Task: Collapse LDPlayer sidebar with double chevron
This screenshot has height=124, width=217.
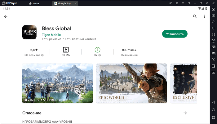Action: (213, 3)
